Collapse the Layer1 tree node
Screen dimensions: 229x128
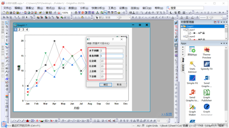pyautogui.click(x=184, y=30)
